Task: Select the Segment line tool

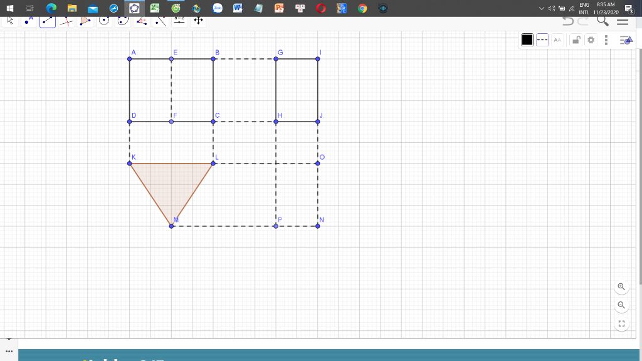Action: [48, 21]
